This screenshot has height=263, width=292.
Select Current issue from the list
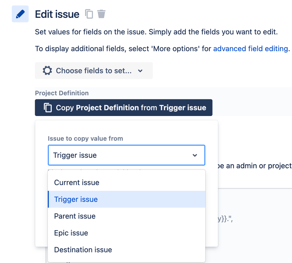pos(76,182)
